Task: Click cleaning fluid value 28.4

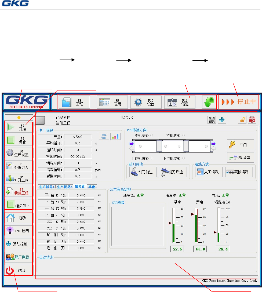Action: click(x=223, y=249)
